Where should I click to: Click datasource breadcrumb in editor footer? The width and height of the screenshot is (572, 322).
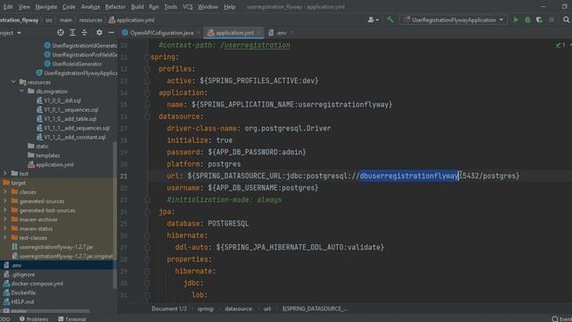(x=239, y=309)
